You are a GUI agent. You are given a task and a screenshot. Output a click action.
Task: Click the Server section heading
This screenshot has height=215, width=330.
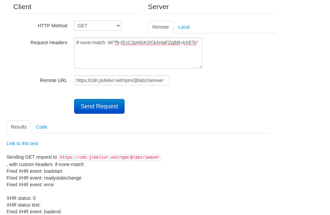[158, 6]
